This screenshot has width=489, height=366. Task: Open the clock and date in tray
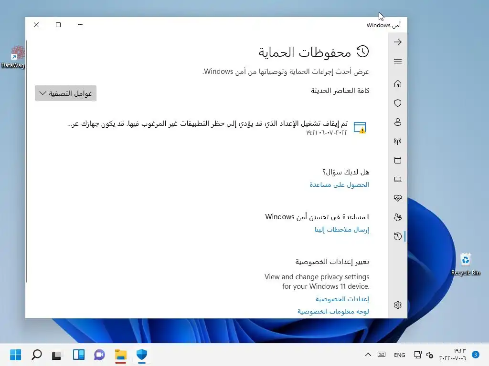click(x=453, y=355)
